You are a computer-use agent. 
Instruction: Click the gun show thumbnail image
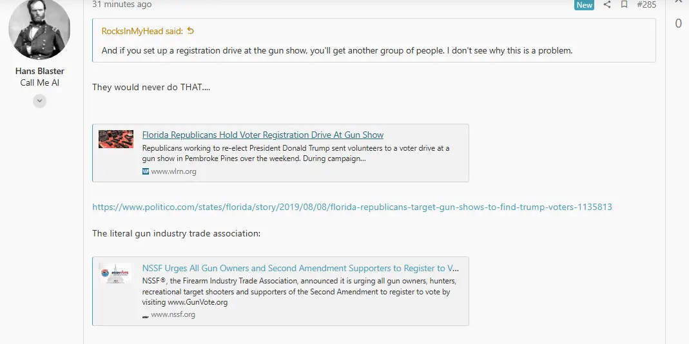[116, 139]
